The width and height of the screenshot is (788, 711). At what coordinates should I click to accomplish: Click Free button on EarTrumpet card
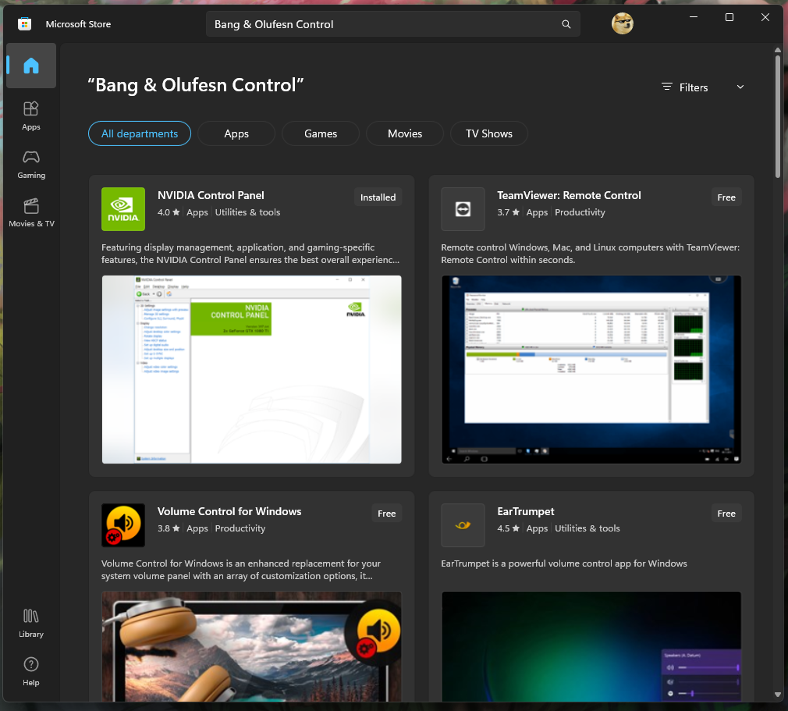coord(726,514)
